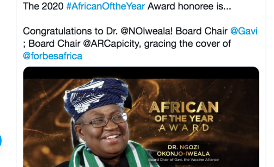The height and width of the screenshot is (167, 274).
Task: Open the @forbesafrica mention link
Action: coord(53,56)
